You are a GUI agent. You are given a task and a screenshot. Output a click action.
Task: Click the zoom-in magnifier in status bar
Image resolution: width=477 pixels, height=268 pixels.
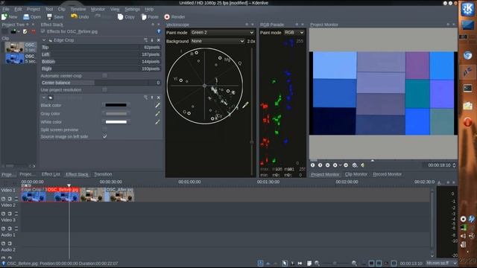tap(355, 263)
